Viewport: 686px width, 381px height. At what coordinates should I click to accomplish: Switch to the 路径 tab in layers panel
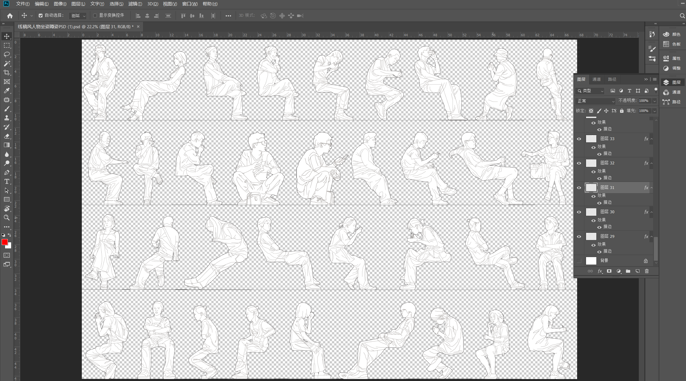point(612,79)
